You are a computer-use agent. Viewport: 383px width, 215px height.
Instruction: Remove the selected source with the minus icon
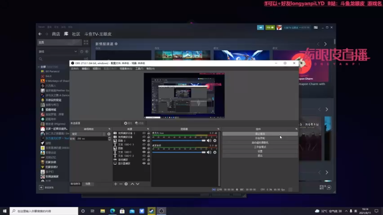(121, 184)
